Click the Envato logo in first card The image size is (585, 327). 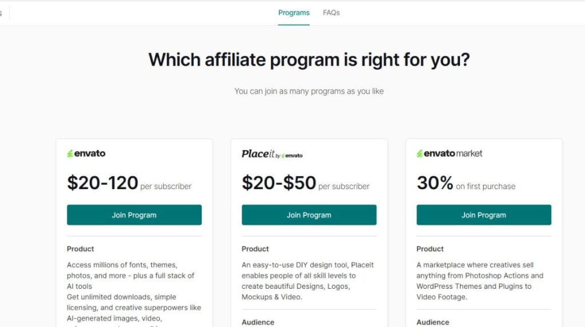coord(86,153)
